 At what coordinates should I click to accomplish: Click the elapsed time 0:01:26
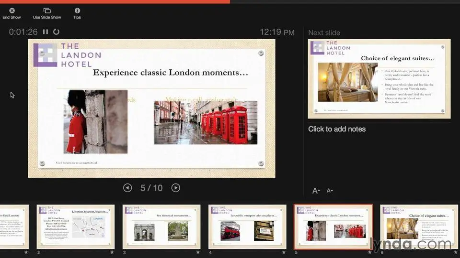[x=23, y=32]
